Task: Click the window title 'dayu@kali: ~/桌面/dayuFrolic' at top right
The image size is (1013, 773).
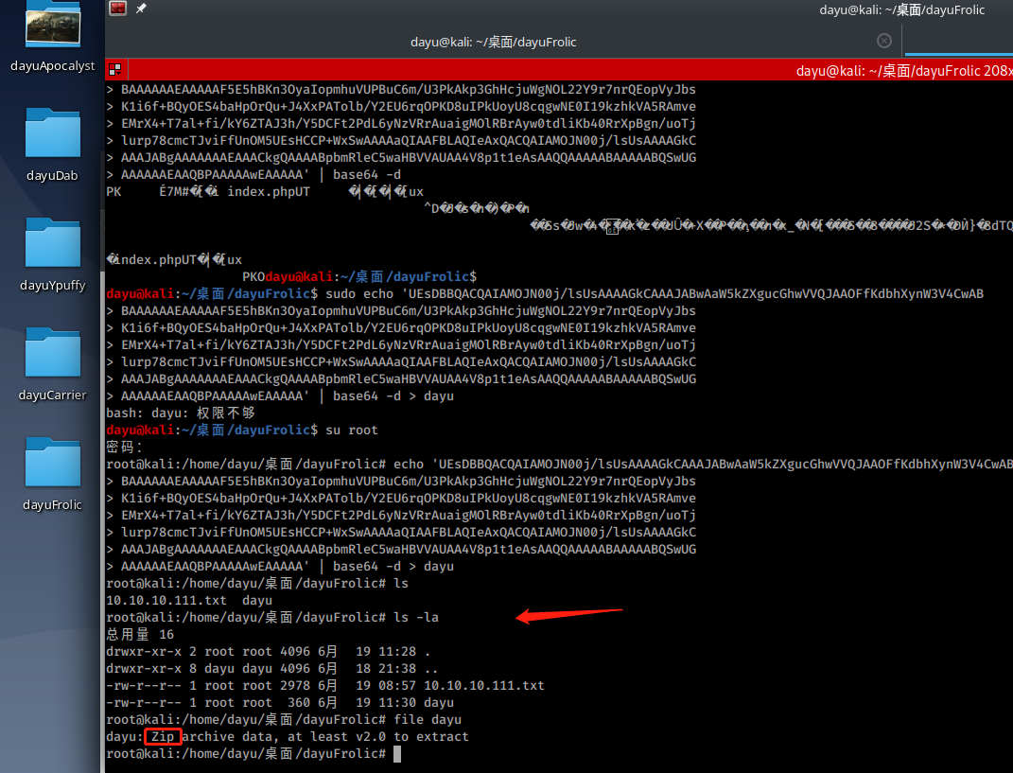Action: [x=902, y=9]
